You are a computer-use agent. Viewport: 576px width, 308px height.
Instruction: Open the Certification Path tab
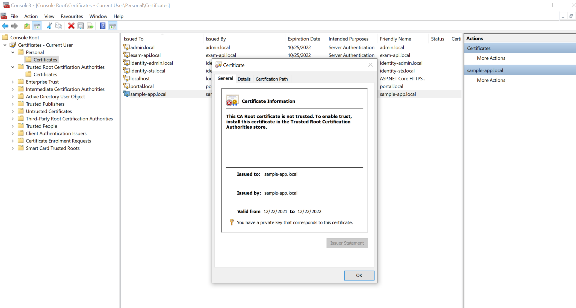[x=271, y=79]
